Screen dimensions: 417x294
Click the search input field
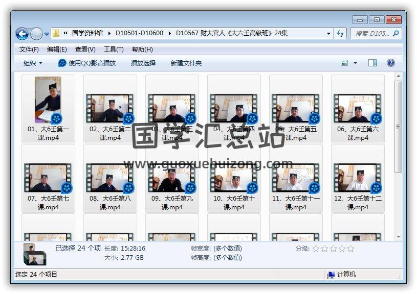[x=371, y=34]
